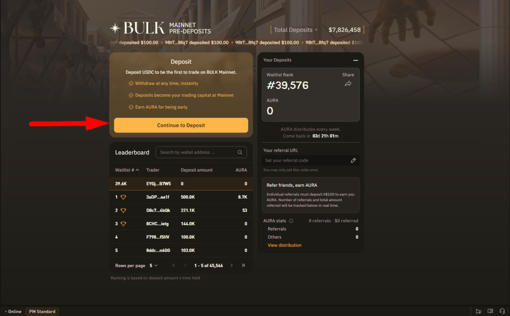Click the AURA stats info icon
Screen dimensions: 510x316
coord(291,221)
